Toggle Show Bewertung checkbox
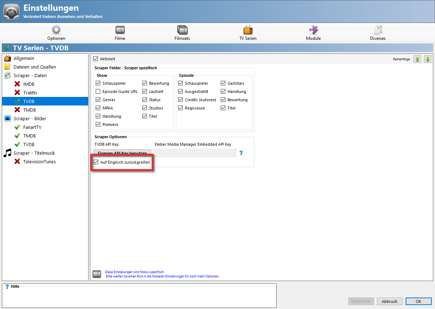This screenshot has height=309, width=435. click(145, 83)
